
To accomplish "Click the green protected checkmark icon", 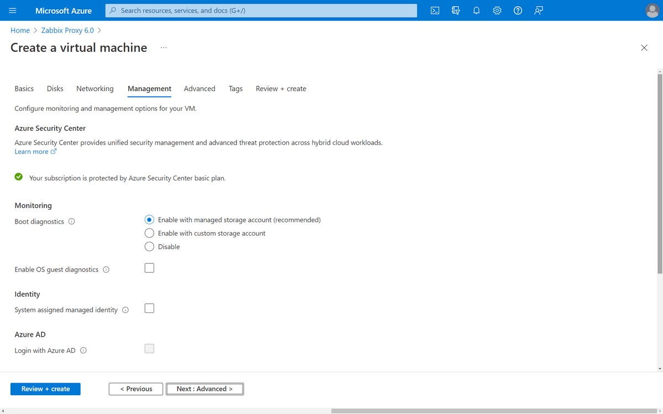I will point(19,177).
